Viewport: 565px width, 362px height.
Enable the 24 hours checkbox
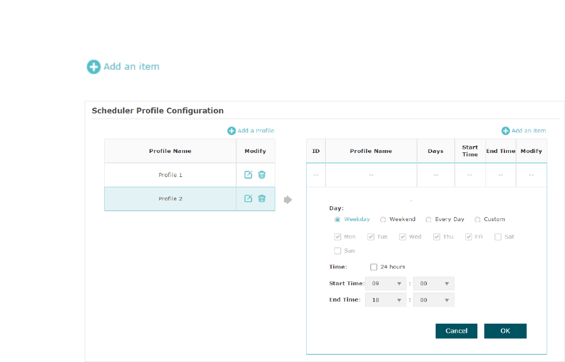click(x=374, y=267)
